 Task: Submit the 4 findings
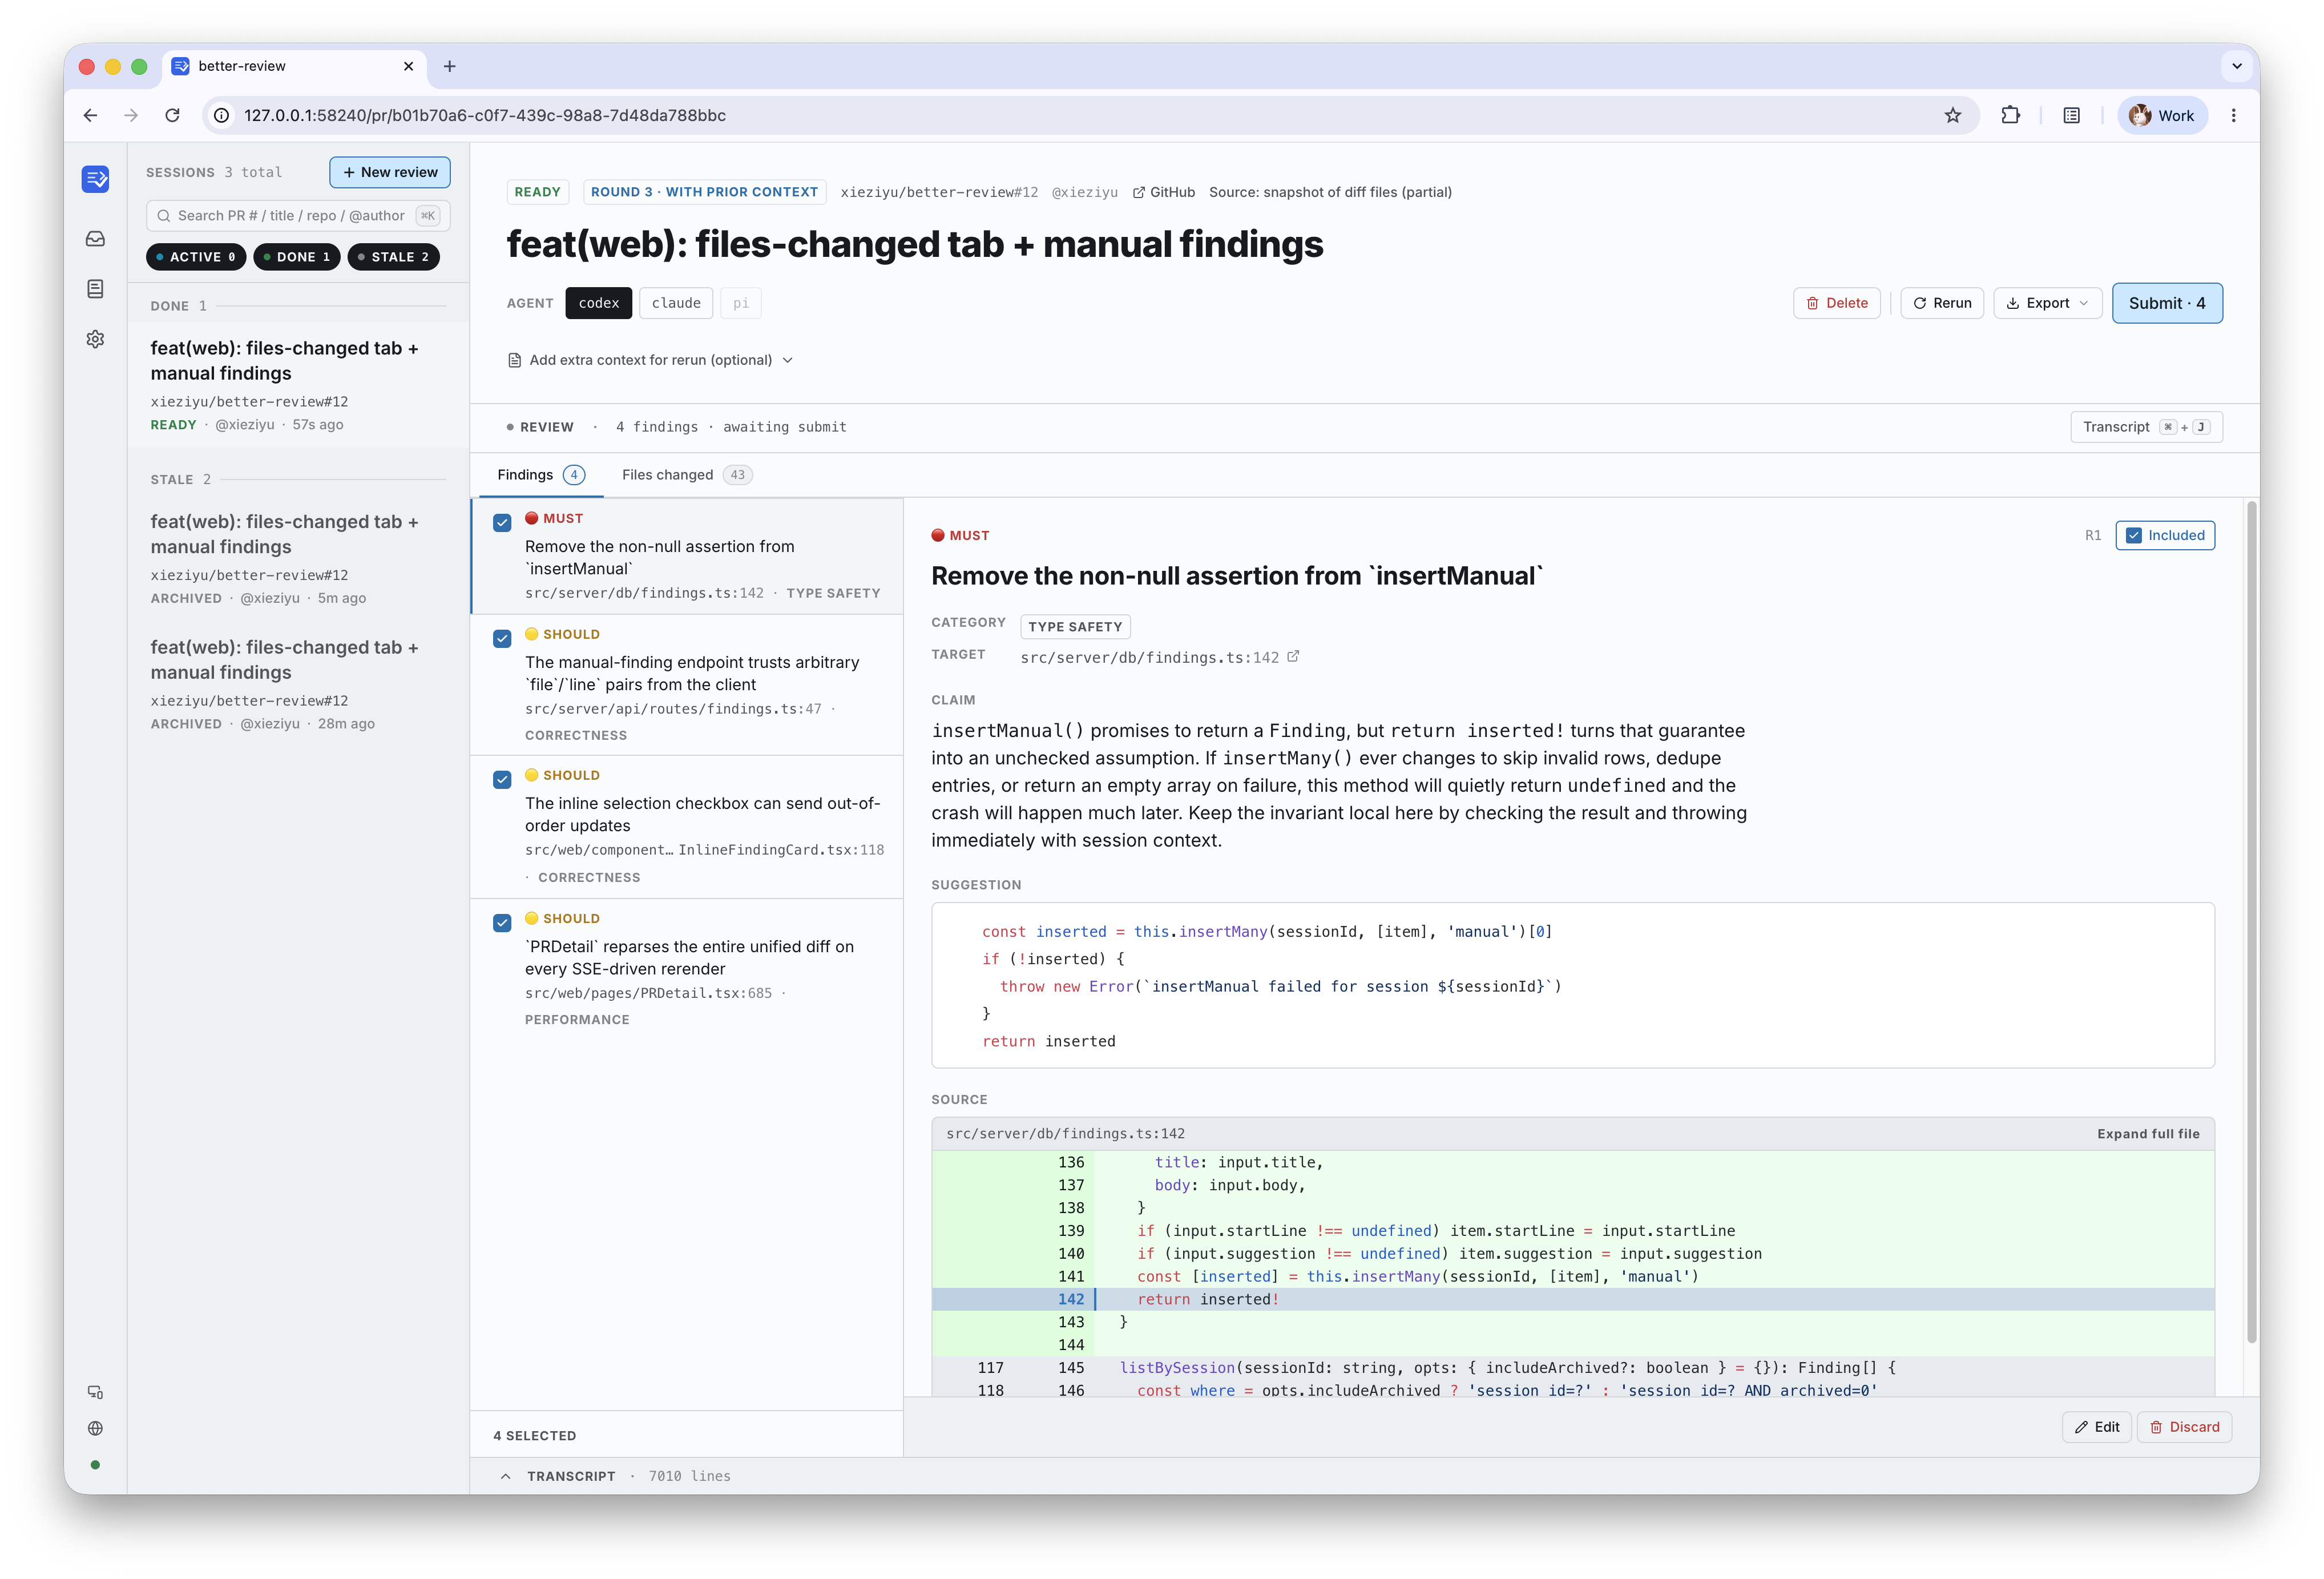pos(2167,303)
